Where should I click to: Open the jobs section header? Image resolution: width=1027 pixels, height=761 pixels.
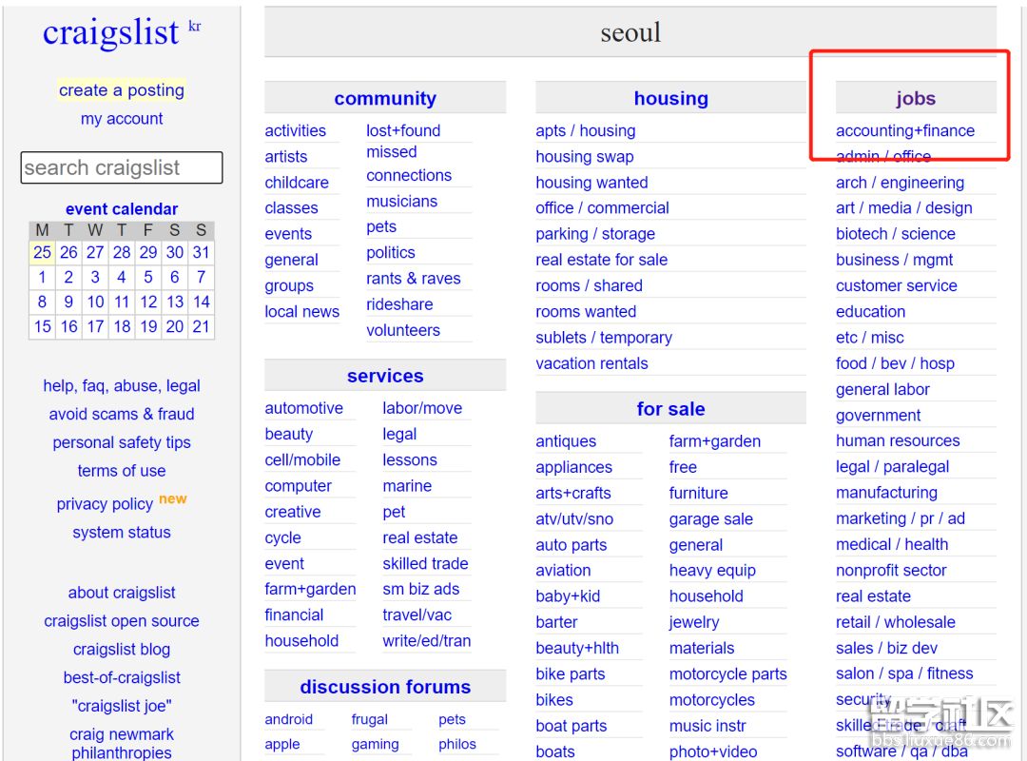916,98
